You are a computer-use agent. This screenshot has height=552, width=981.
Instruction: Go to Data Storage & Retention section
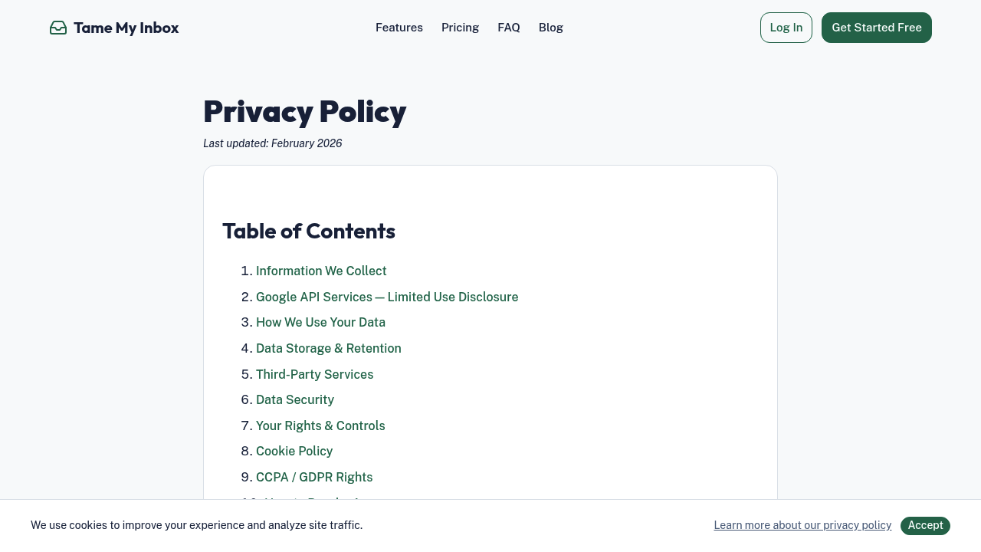point(328,348)
